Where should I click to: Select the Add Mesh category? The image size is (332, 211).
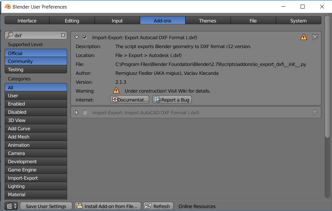[x=36, y=137]
